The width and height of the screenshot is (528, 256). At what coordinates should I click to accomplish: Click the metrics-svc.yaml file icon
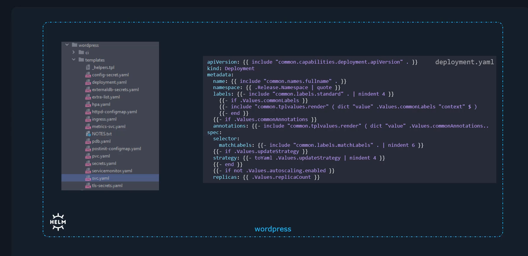[88, 126]
